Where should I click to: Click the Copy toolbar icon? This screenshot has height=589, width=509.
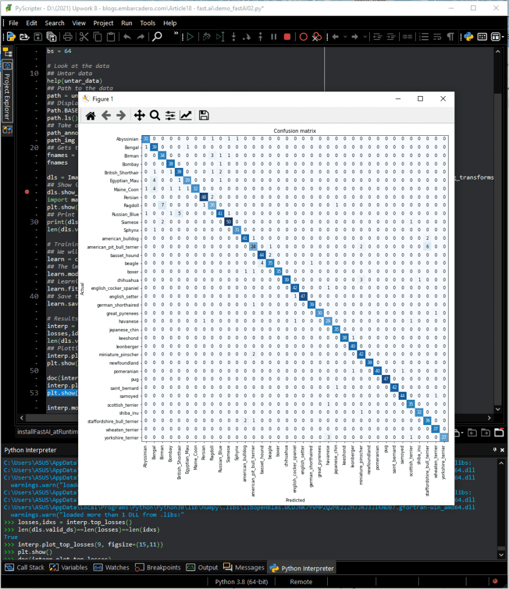(97, 37)
